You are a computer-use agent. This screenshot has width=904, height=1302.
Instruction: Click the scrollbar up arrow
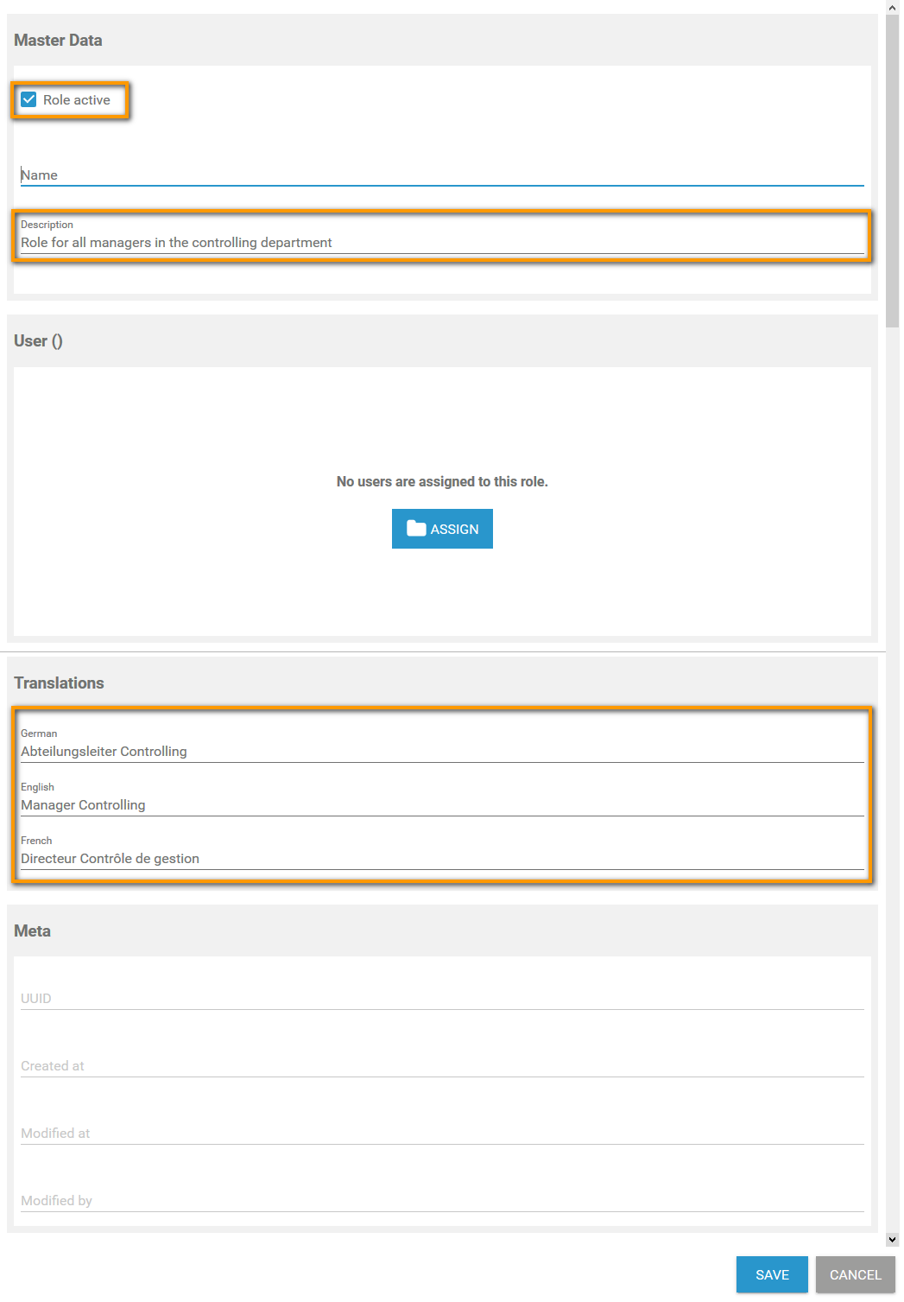(x=893, y=7)
